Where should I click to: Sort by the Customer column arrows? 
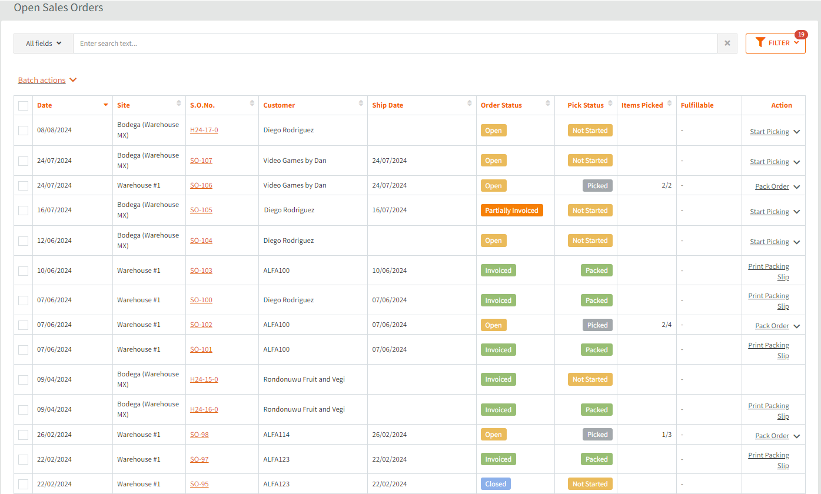point(361,104)
